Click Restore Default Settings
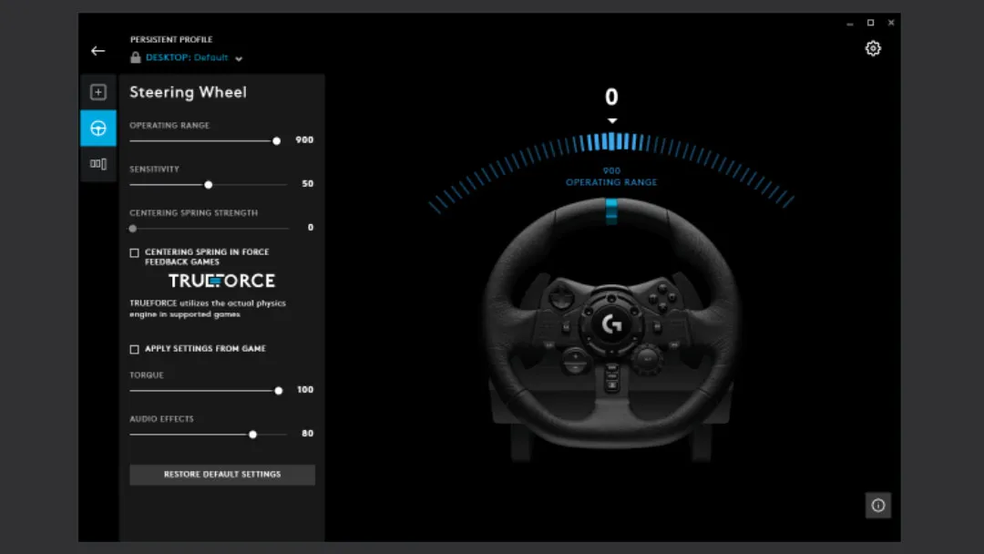This screenshot has width=984, height=554. click(221, 474)
